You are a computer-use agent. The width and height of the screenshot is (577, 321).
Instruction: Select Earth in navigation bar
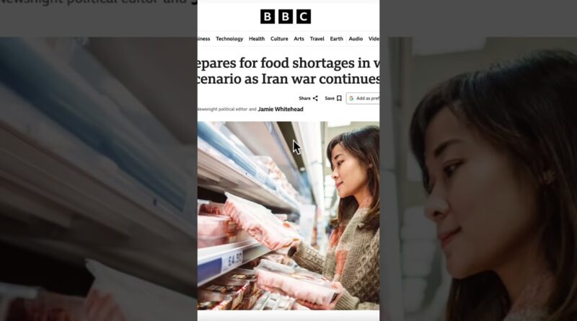[x=336, y=39]
